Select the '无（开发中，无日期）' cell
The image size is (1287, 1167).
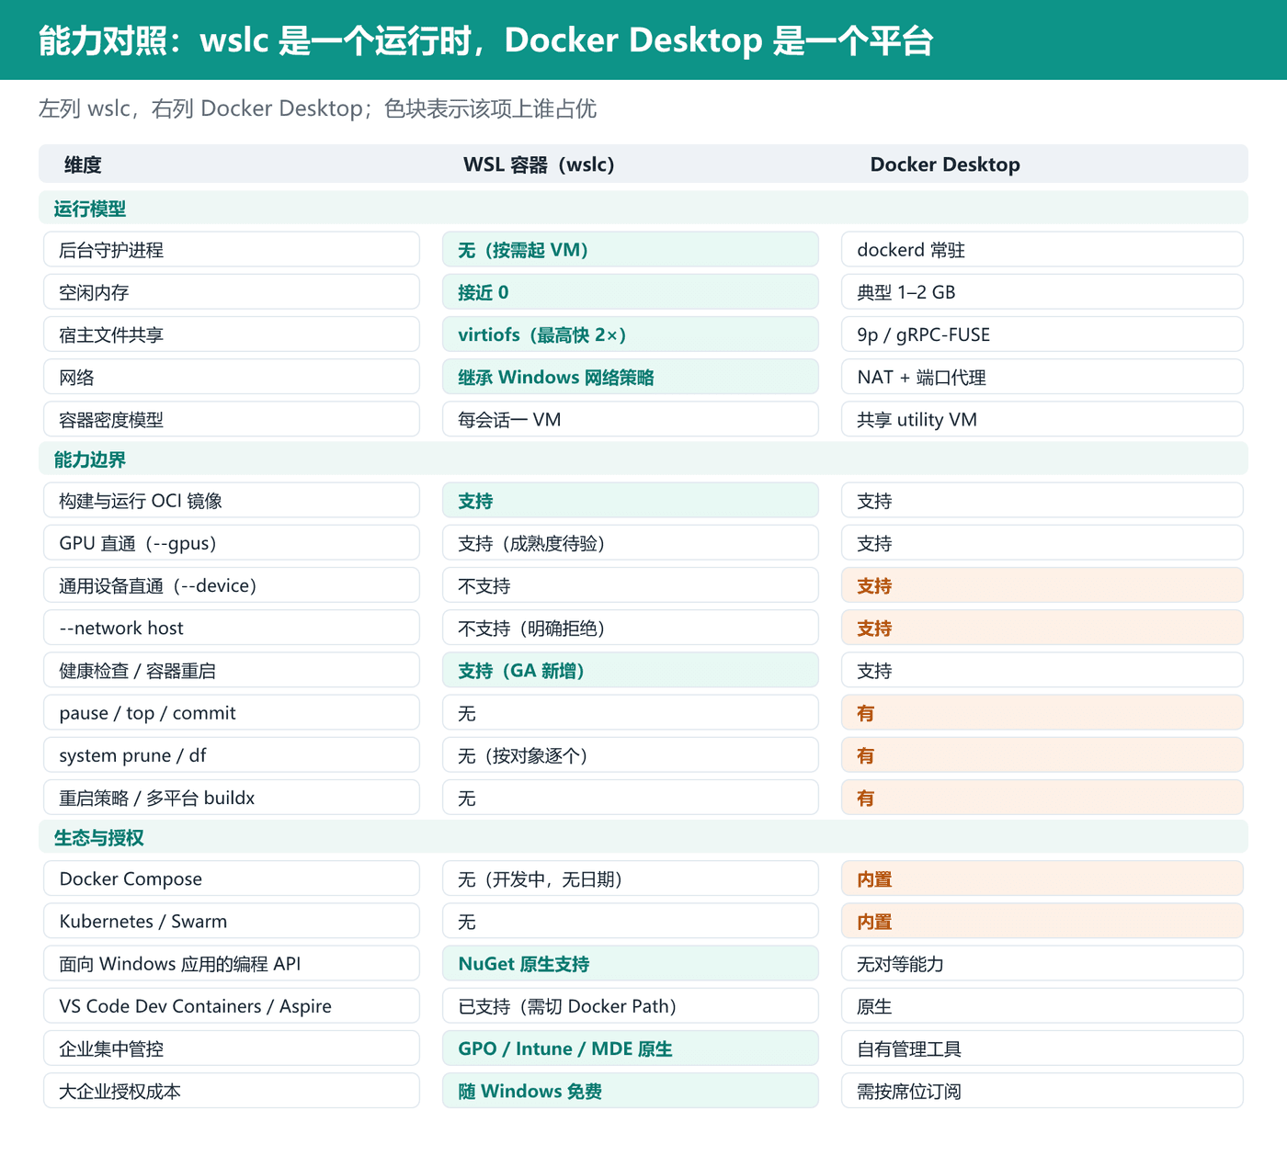pos(631,878)
